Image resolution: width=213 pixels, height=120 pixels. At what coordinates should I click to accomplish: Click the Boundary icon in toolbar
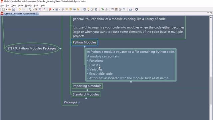[36, 9]
